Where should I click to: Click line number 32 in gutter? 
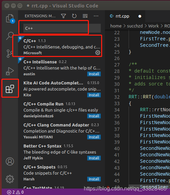pyautogui.click(x=117, y=97)
